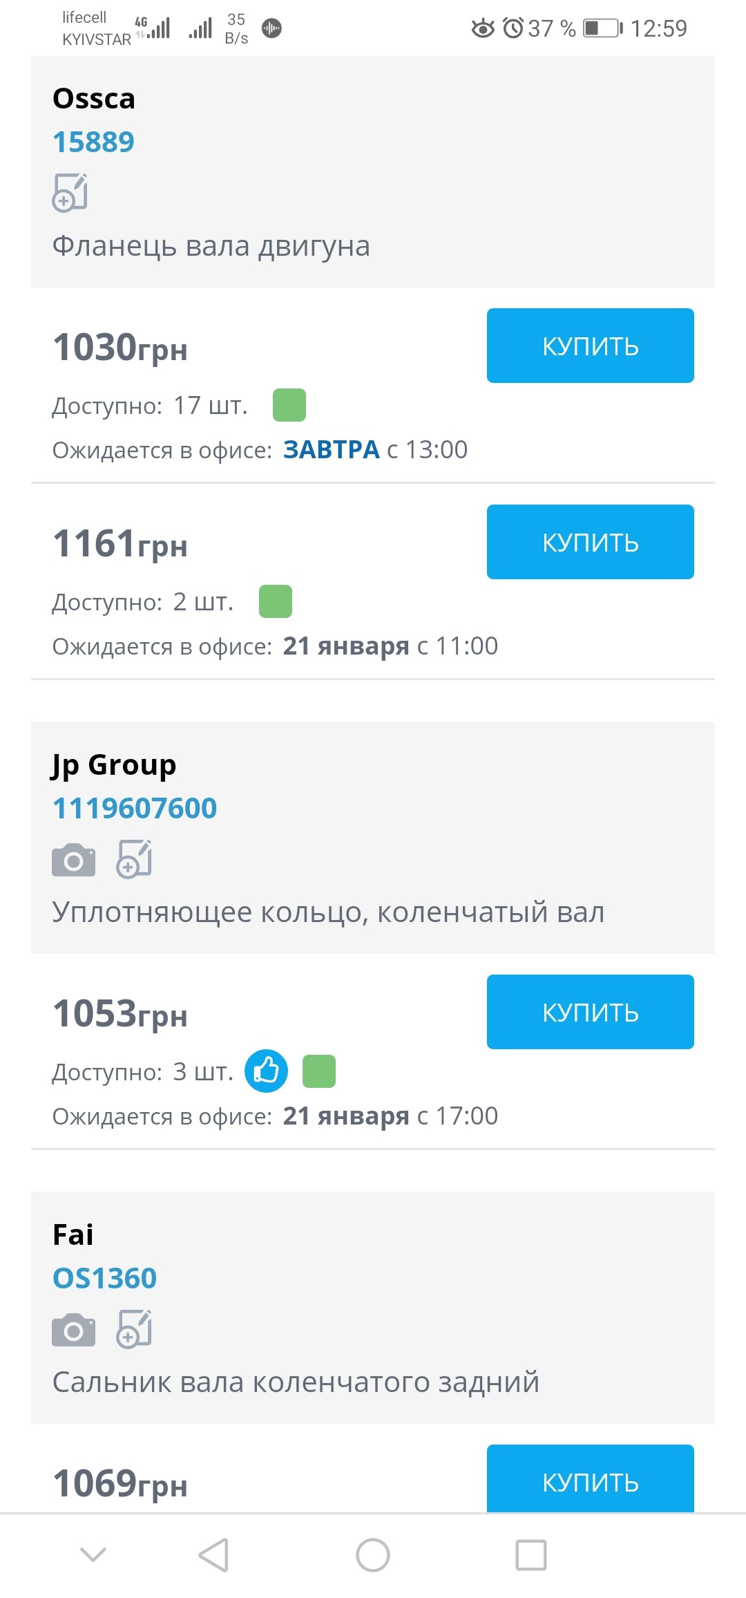Open recent apps square button
The width and height of the screenshot is (746, 1598).
[531, 1555]
